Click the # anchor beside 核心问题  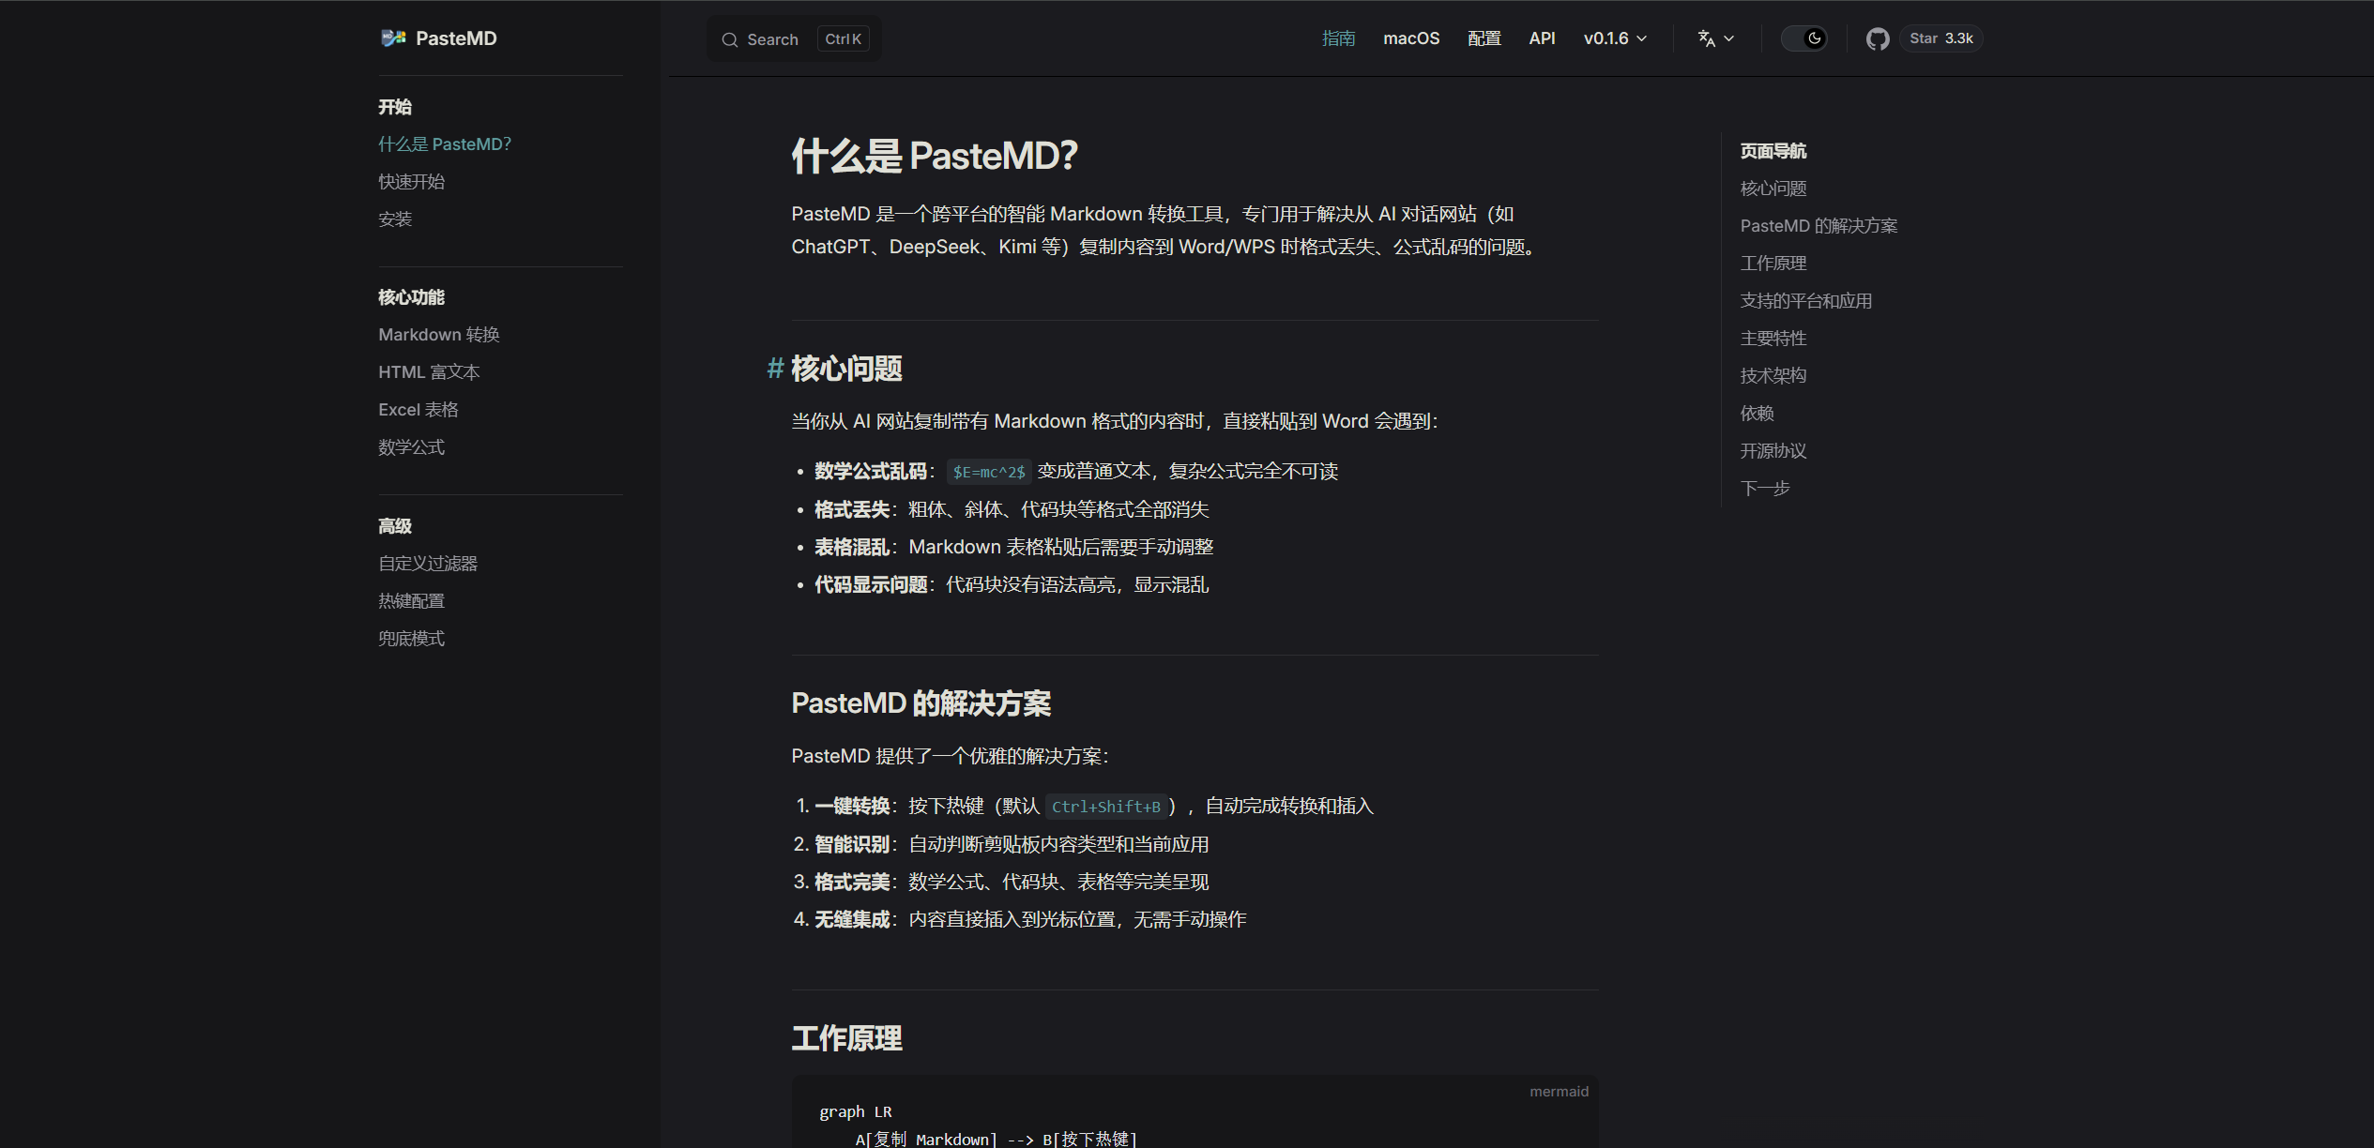[774, 369]
